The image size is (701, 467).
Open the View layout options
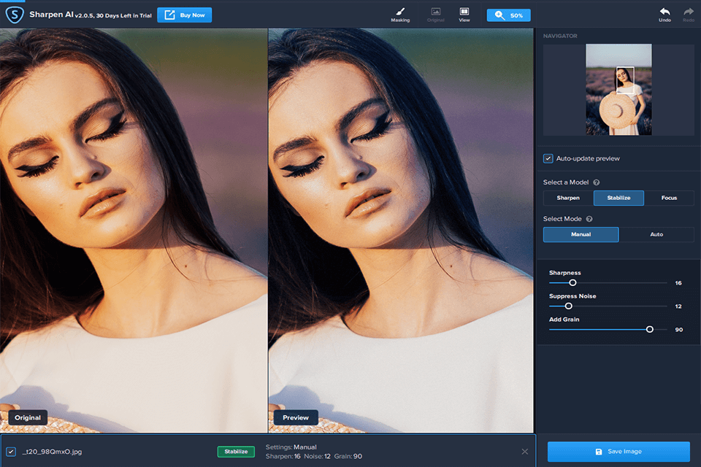point(464,13)
